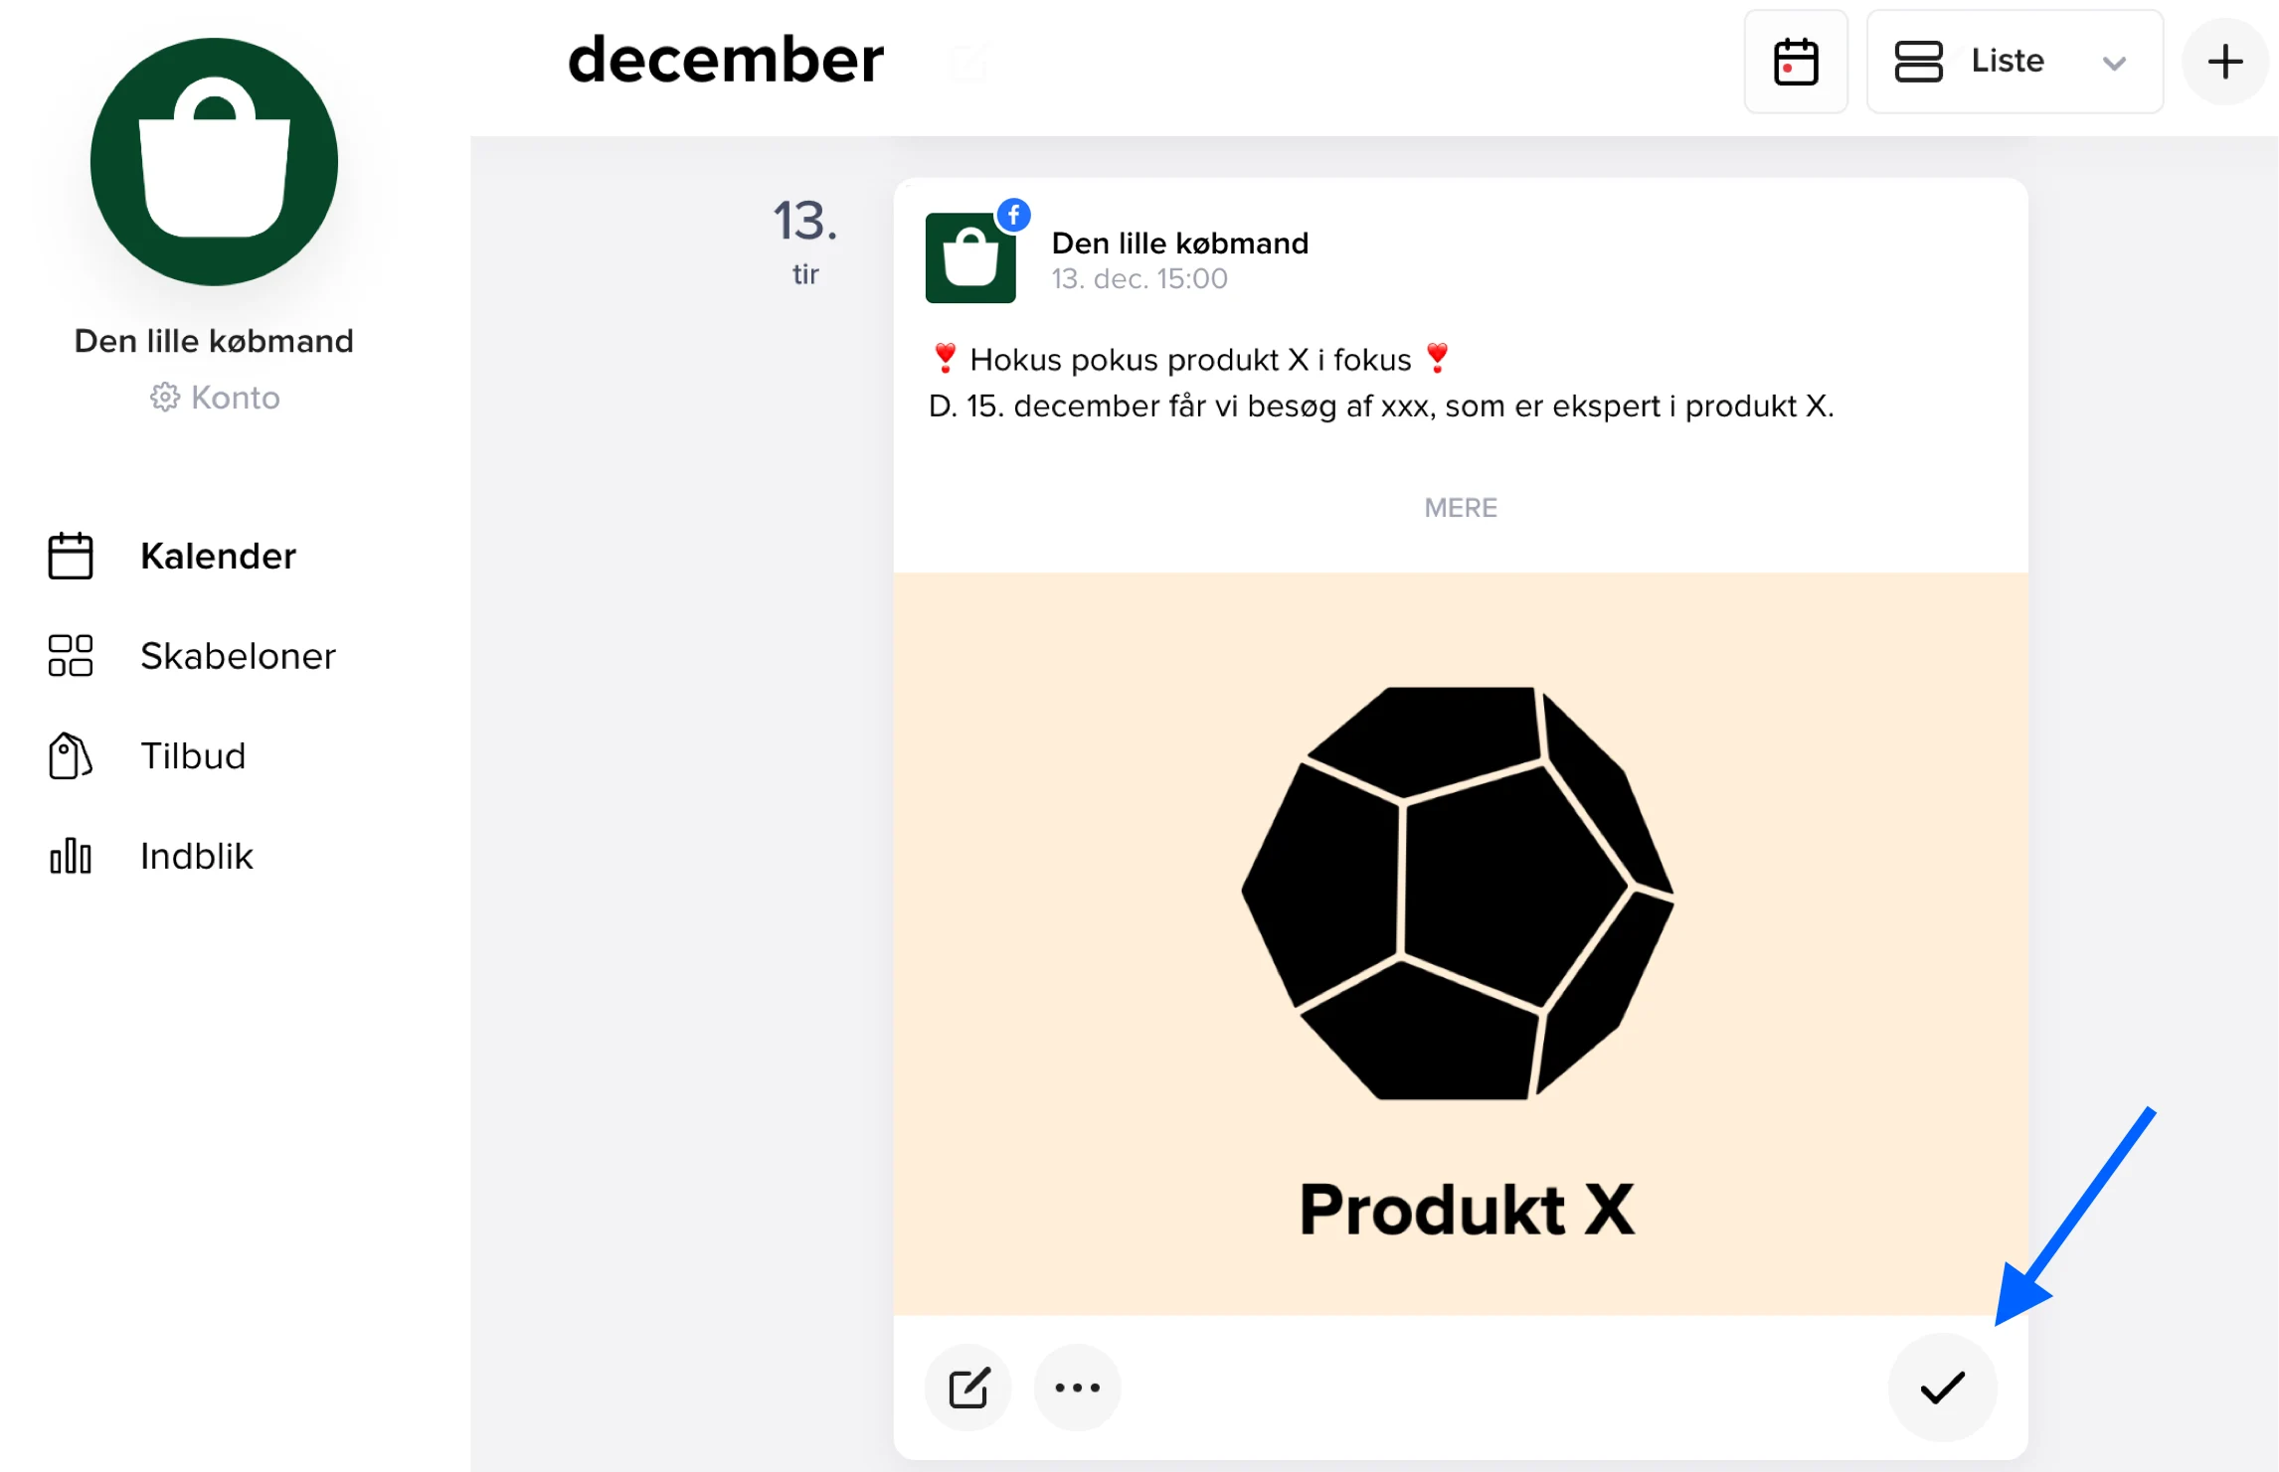Viewport: 2279px width, 1472px height.
Task: Click the Skabeloner grid icon
Action: tap(71, 656)
